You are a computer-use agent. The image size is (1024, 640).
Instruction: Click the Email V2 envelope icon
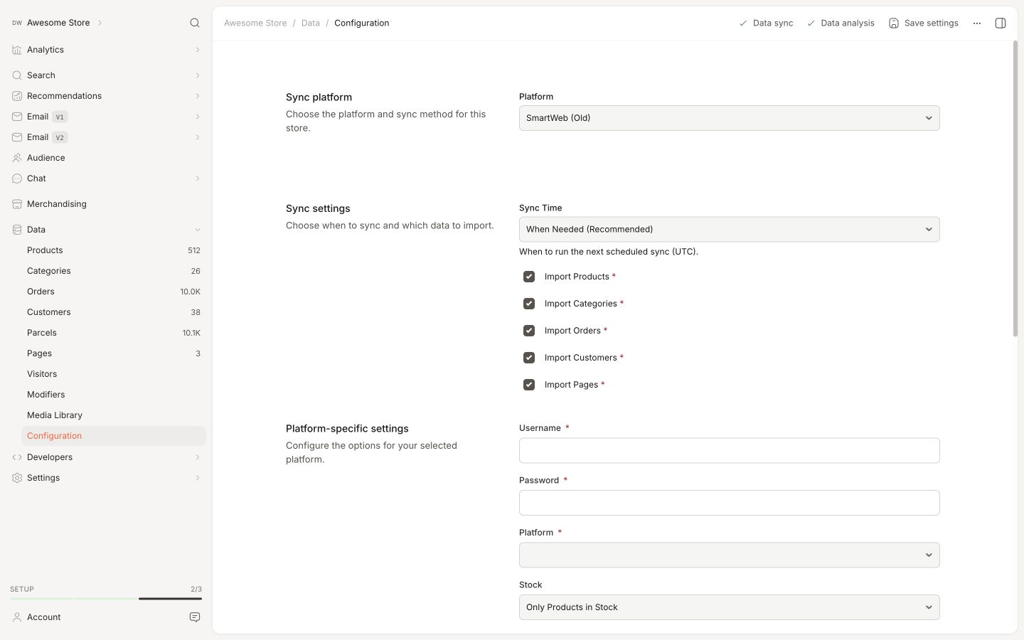click(x=17, y=137)
